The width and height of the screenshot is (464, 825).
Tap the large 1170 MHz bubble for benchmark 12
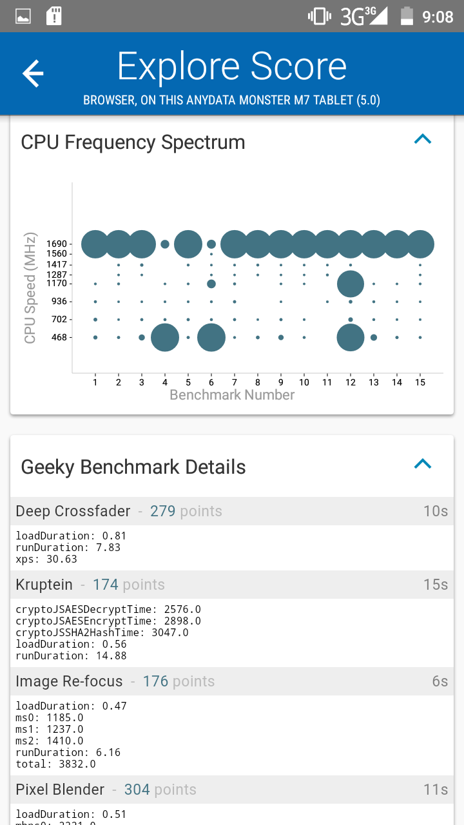(x=351, y=283)
